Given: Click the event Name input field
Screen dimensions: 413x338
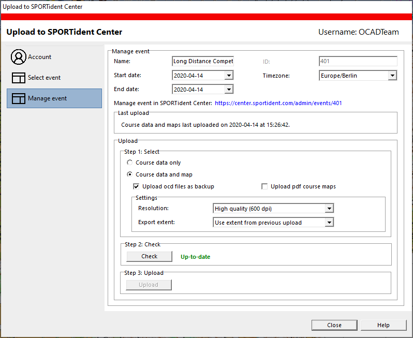Looking at the screenshot, I should tap(203, 61).
